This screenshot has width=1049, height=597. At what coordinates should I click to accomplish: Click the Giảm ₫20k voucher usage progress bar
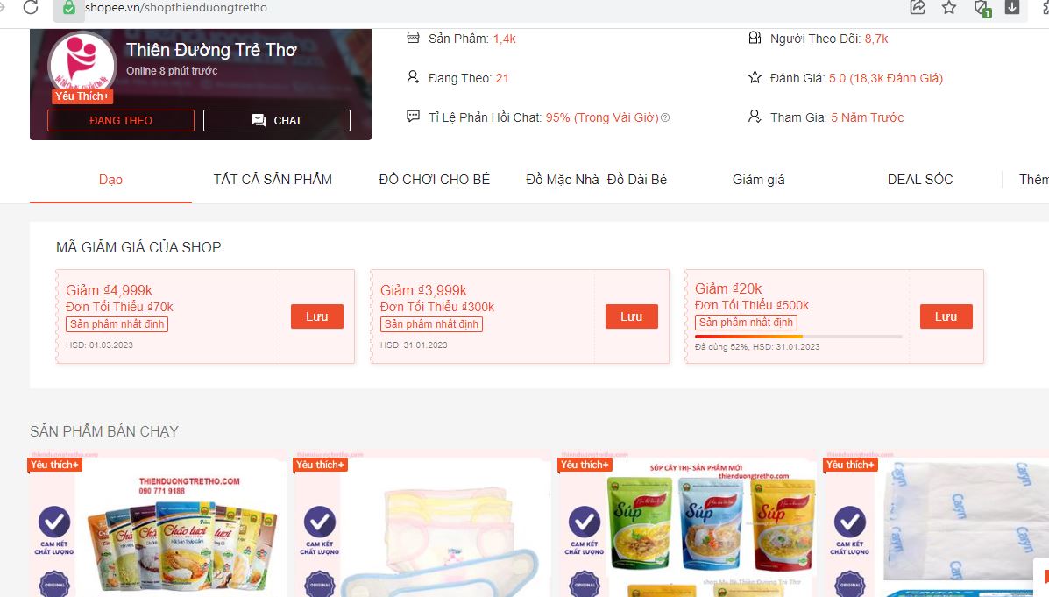[798, 336]
